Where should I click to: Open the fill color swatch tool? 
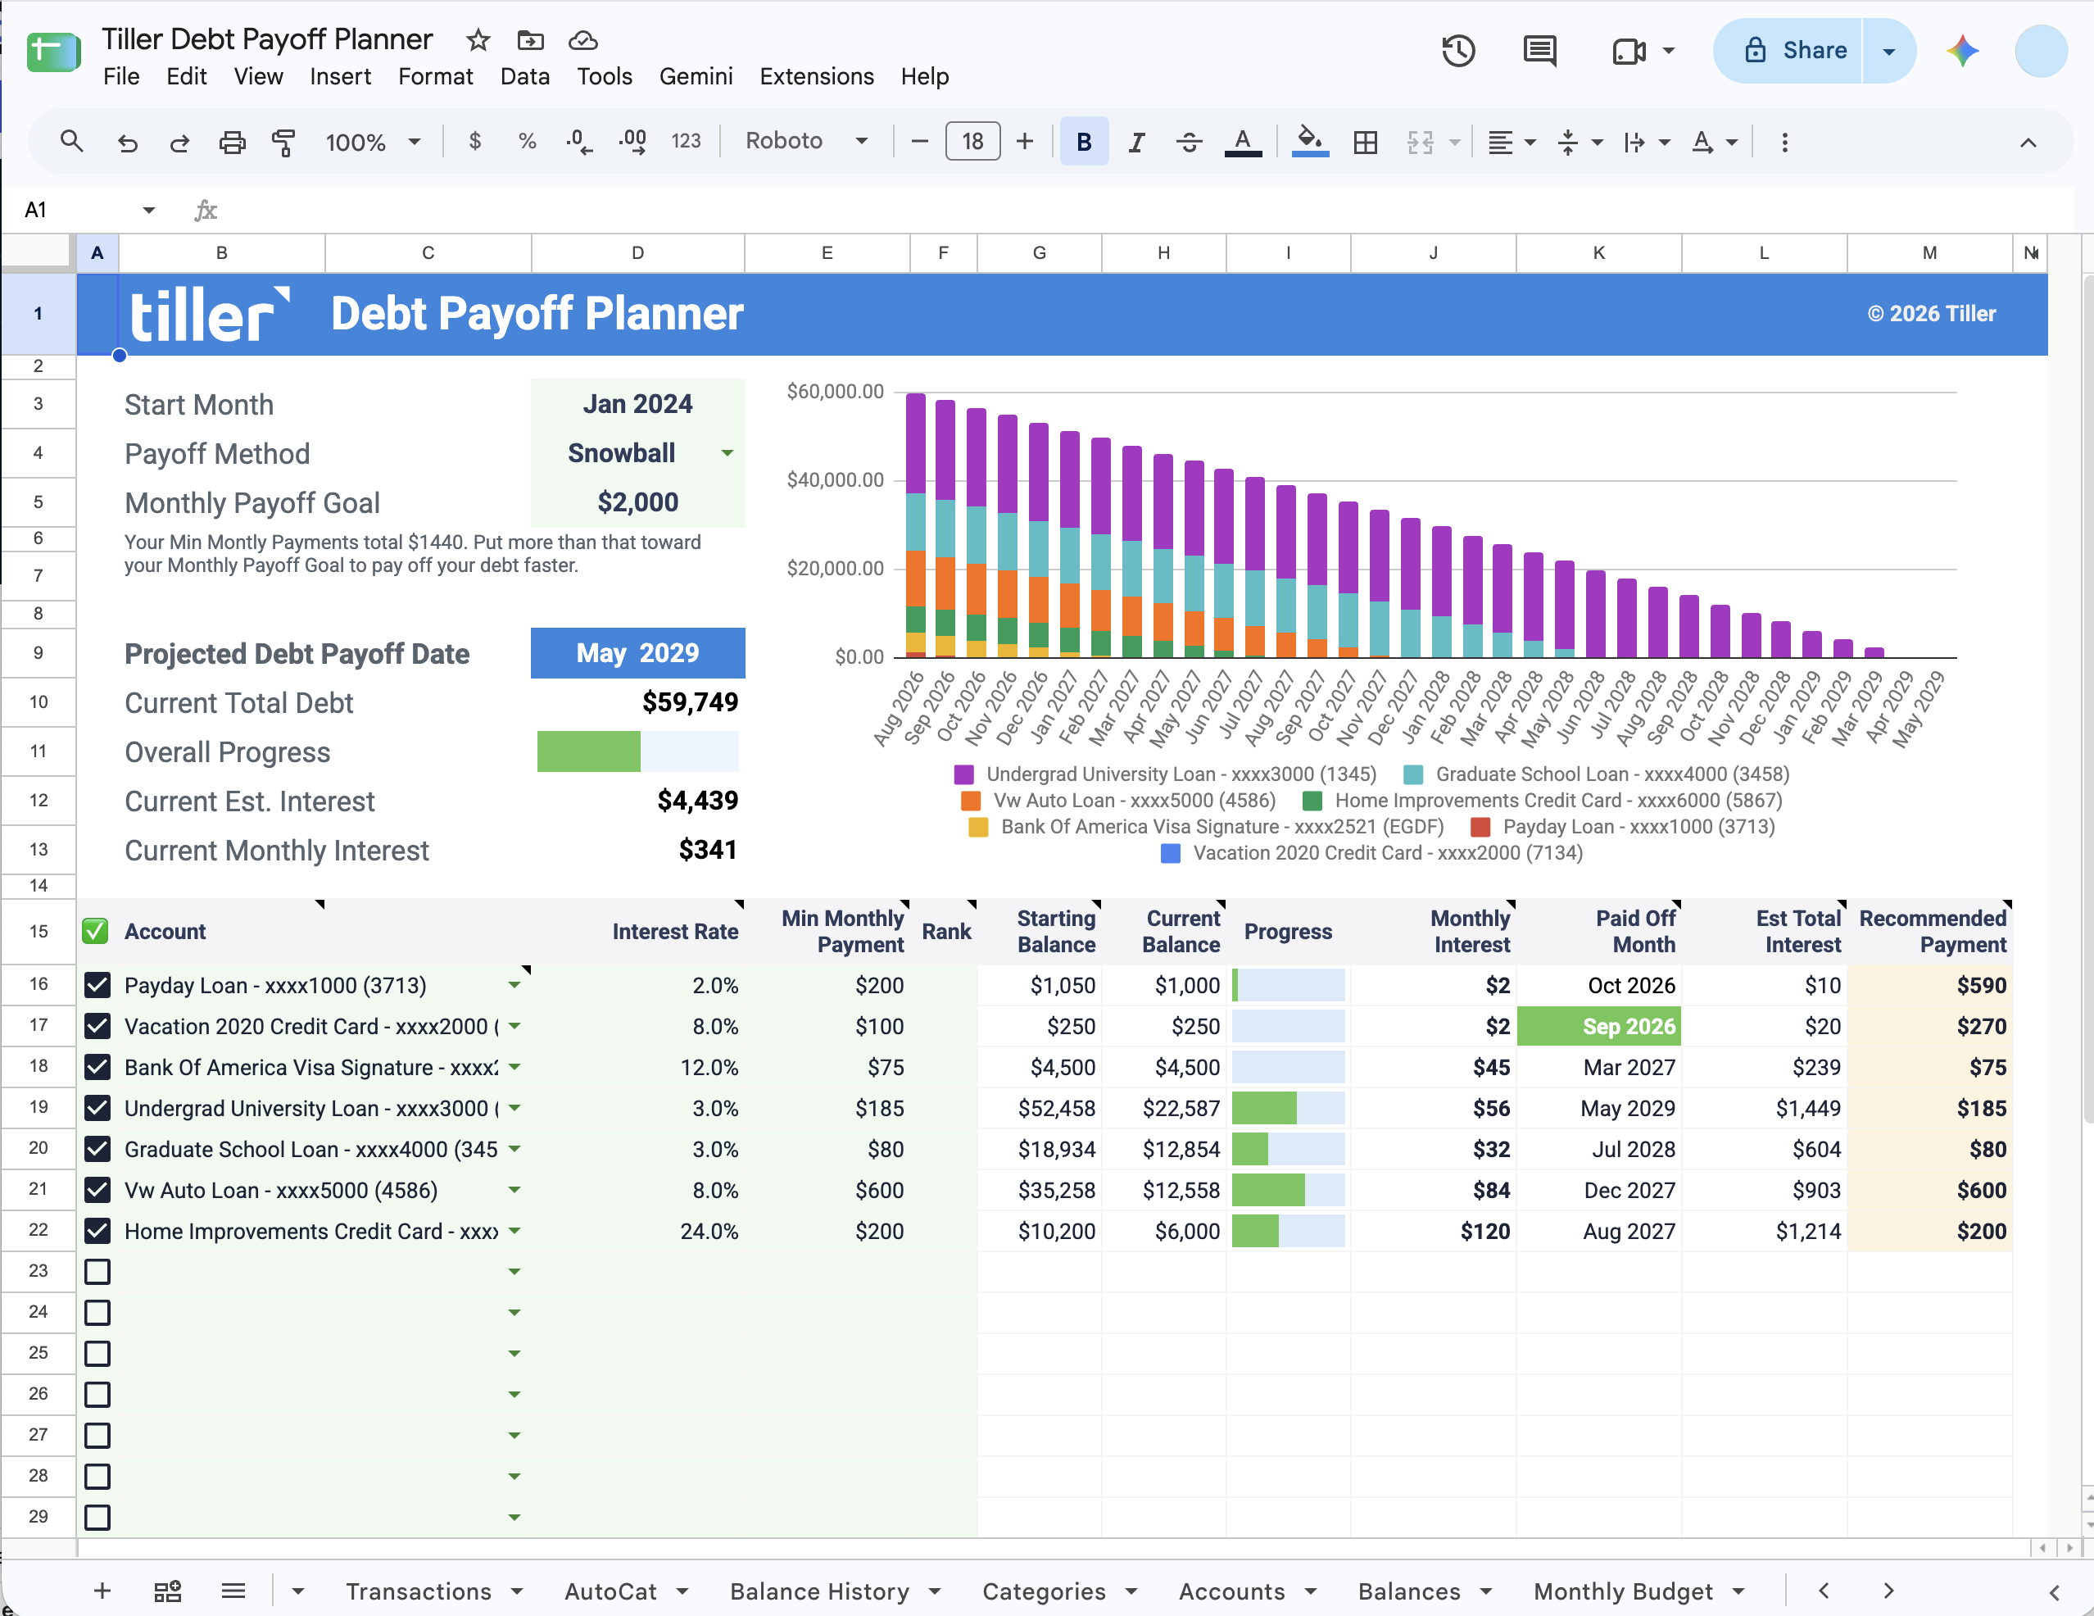pos(1310,142)
